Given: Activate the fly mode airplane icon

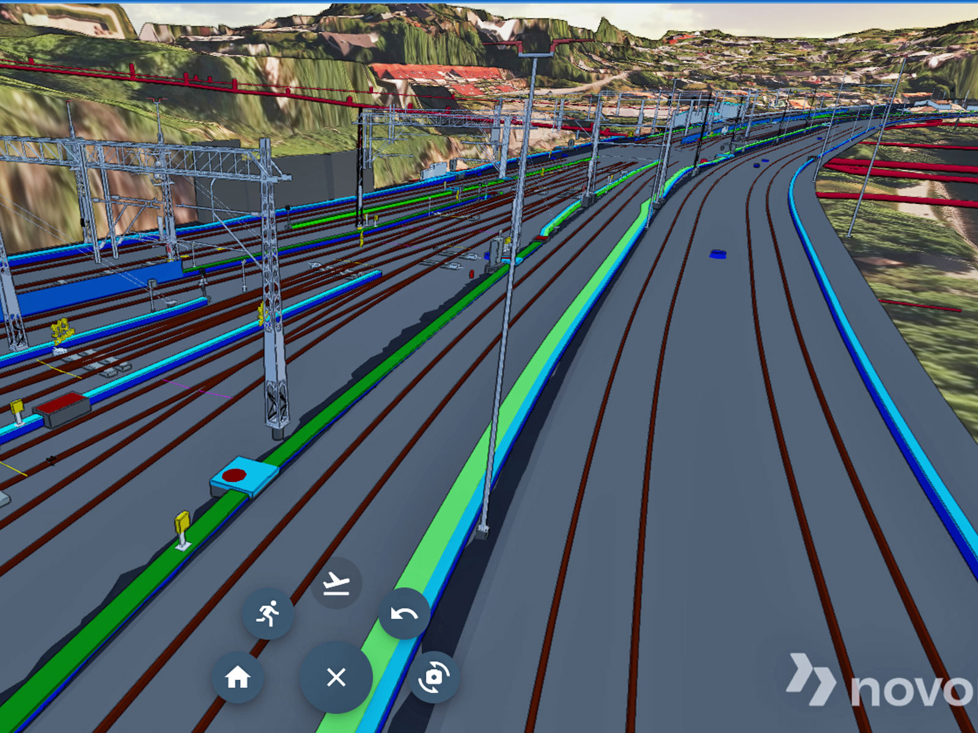Looking at the screenshot, I should point(336,583).
